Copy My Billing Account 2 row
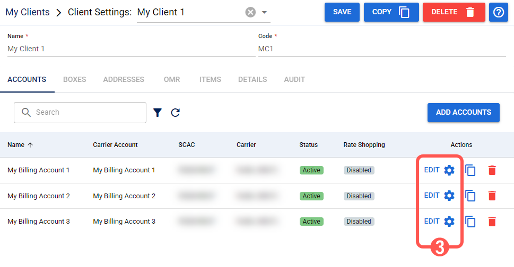This screenshot has height=267, width=514. click(x=471, y=196)
